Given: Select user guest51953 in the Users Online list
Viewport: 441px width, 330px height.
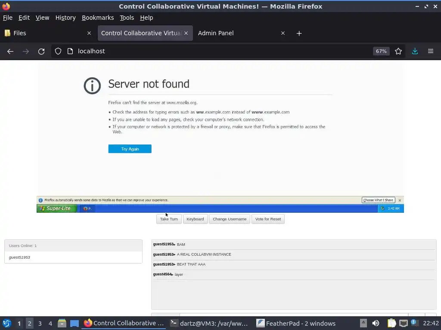Looking at the screenshot, I should (73, 257).
